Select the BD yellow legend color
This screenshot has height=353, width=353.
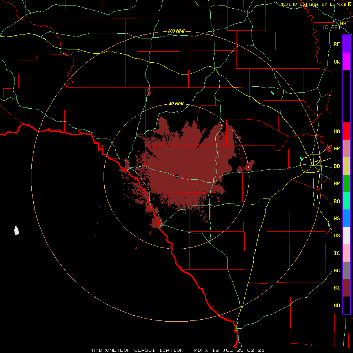(346, 166)
